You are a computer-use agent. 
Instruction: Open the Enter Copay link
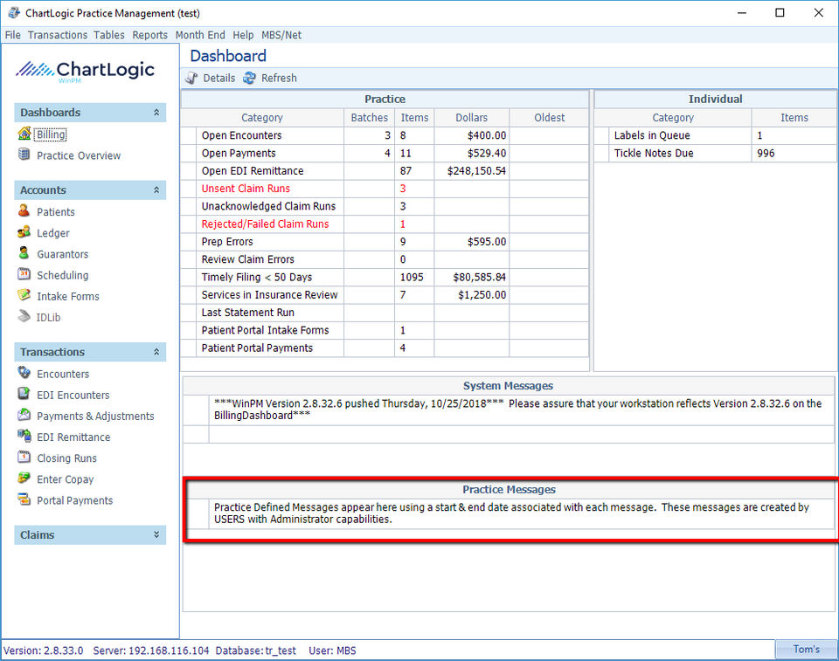click(x=66, y=479)
